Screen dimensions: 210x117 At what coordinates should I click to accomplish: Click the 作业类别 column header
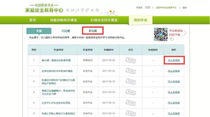(x=88, y=50)
